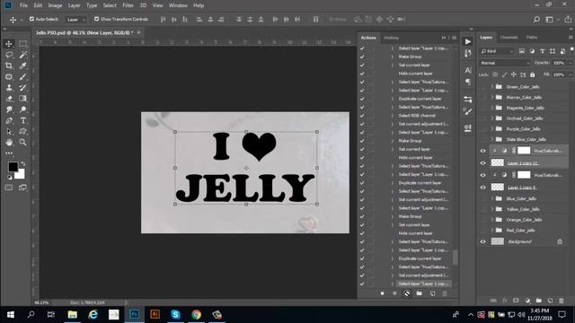Swap foreground and background colors
Image resolution: width=575 pixels, height=323 pixels.
point(23,163)
